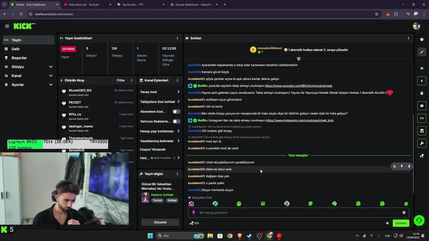
Task: Open Takipçilere özel sohbet settings
Action: click(160, 102)
